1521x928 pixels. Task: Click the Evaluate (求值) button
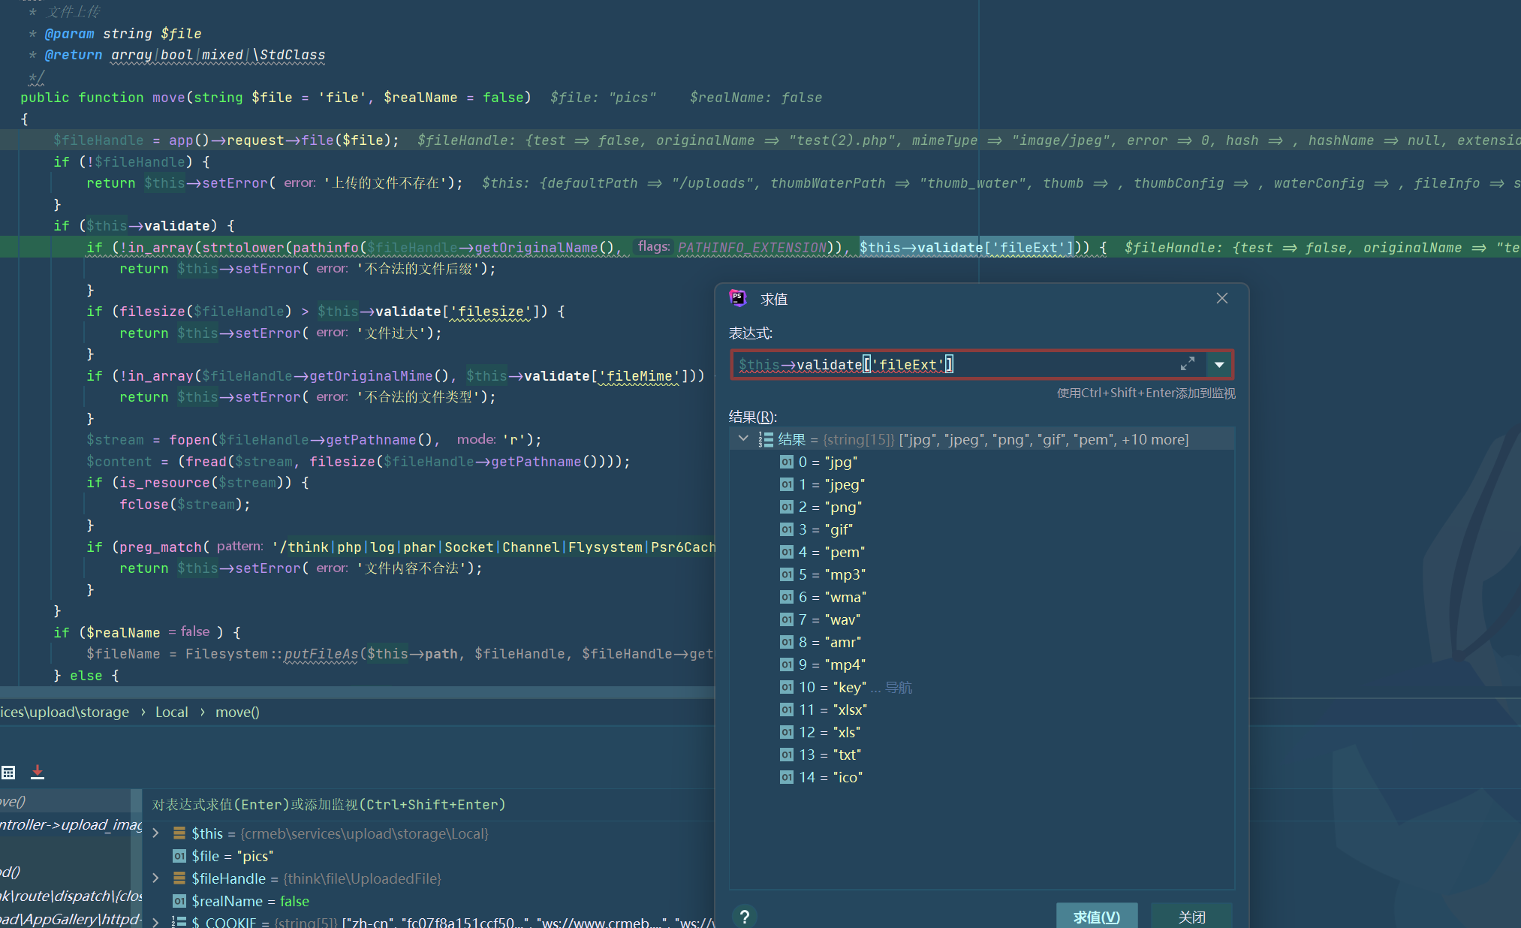1096,916
